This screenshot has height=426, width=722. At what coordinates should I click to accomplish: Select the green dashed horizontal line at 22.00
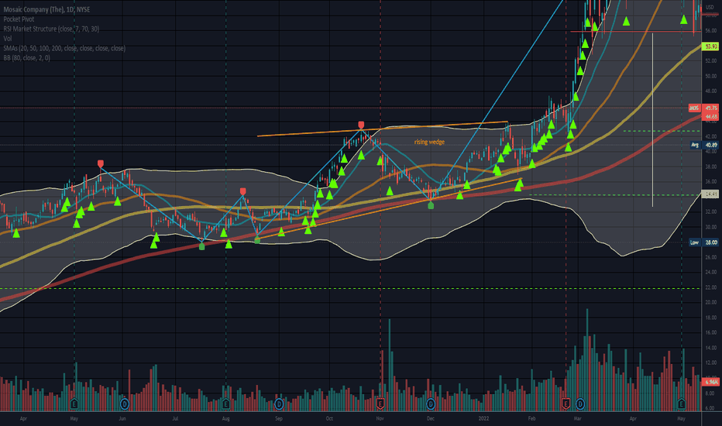pyautogui.click(x=350, y=288)
